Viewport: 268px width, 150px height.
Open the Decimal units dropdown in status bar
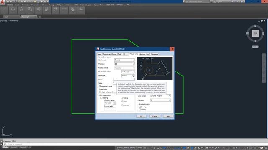point(240,148)
